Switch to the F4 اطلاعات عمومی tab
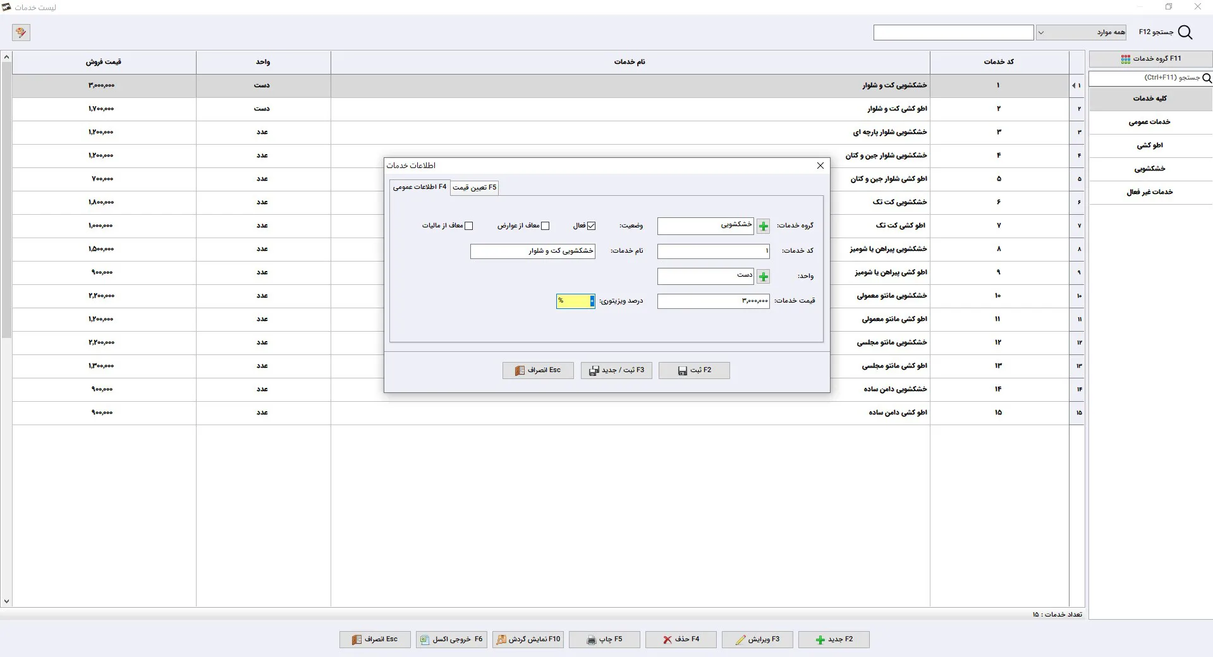 pyautogui.click(x=420, y=187)
